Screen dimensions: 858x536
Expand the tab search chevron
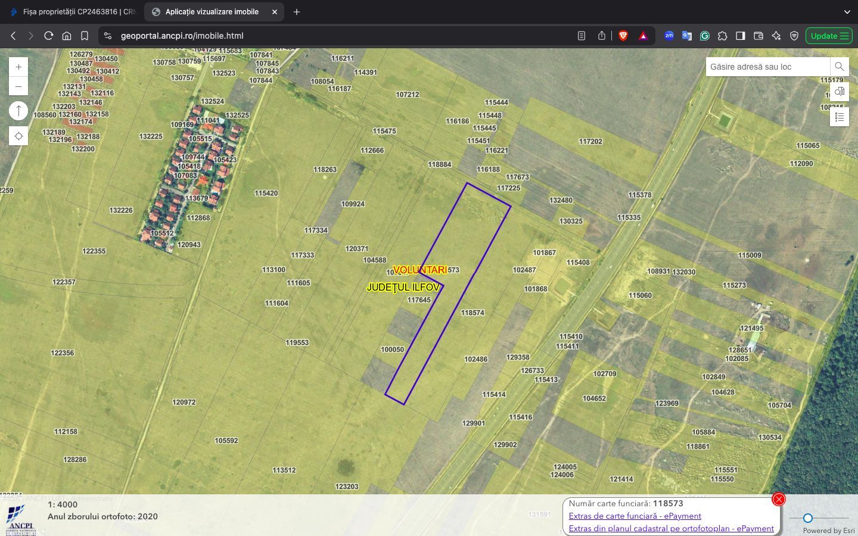[x=847, y=12]
